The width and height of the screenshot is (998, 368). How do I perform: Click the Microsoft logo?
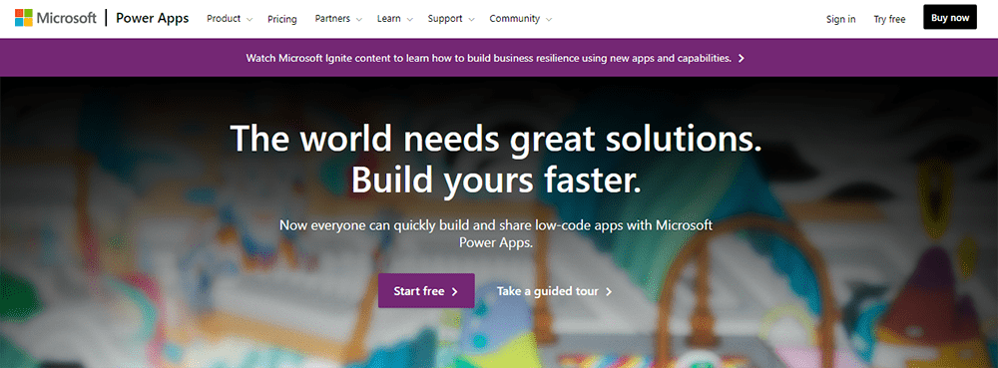55,18
